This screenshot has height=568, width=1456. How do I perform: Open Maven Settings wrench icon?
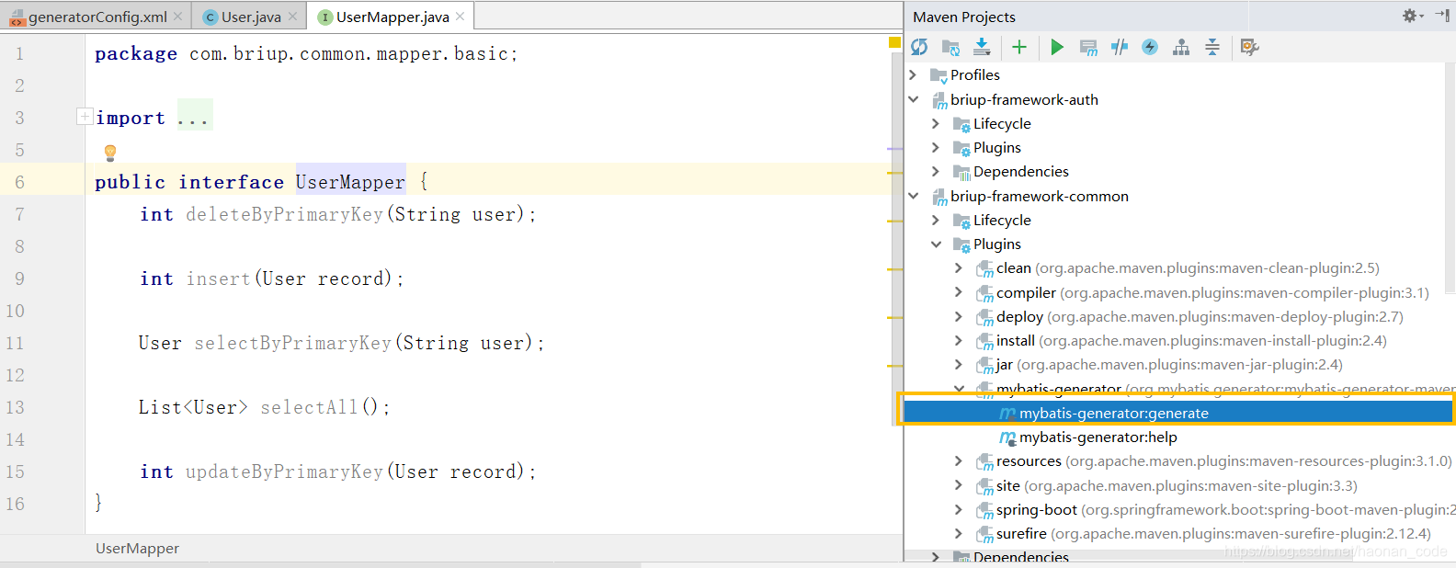(x=1249, y=47)
